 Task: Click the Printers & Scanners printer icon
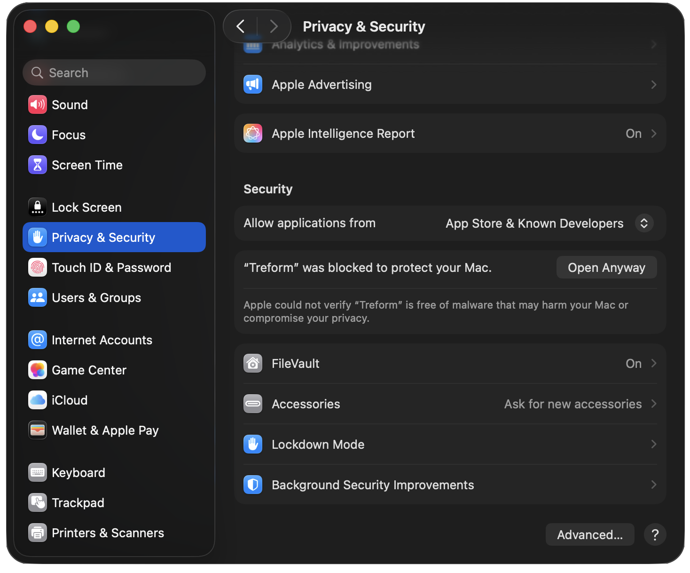pyautogui.click(x=38, y=533)
